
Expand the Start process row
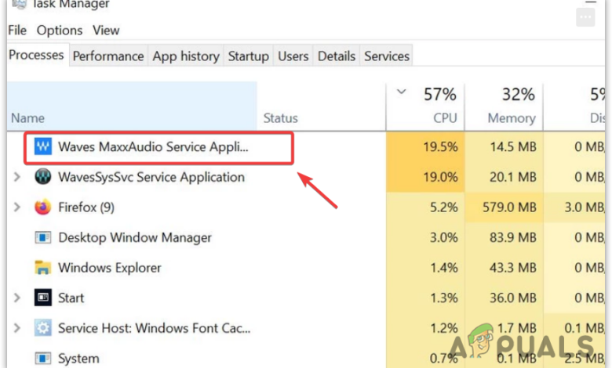pyautogui.click(x=16, y=298)
